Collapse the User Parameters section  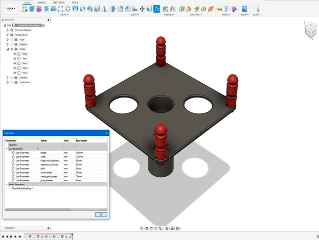click(x=7, y=149)
